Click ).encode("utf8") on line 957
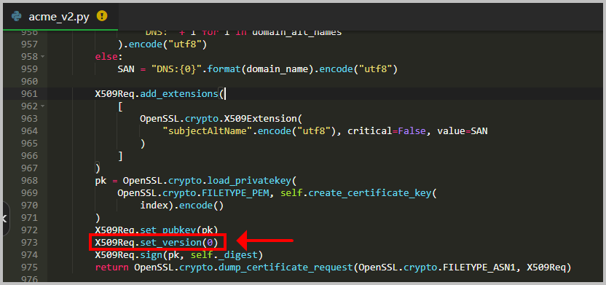 162,44
